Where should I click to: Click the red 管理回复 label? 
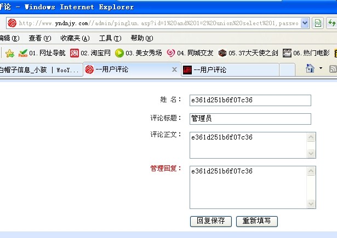click(165, 169)
